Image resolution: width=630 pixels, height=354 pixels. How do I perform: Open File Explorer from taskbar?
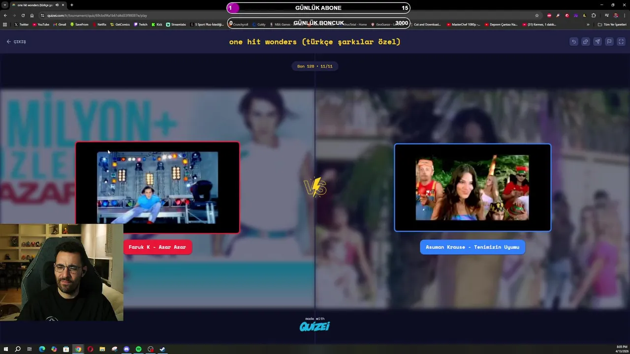102,349
